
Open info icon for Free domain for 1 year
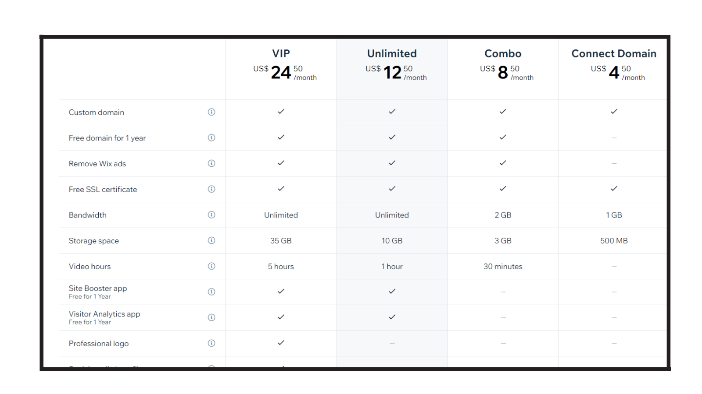[211, 138]
